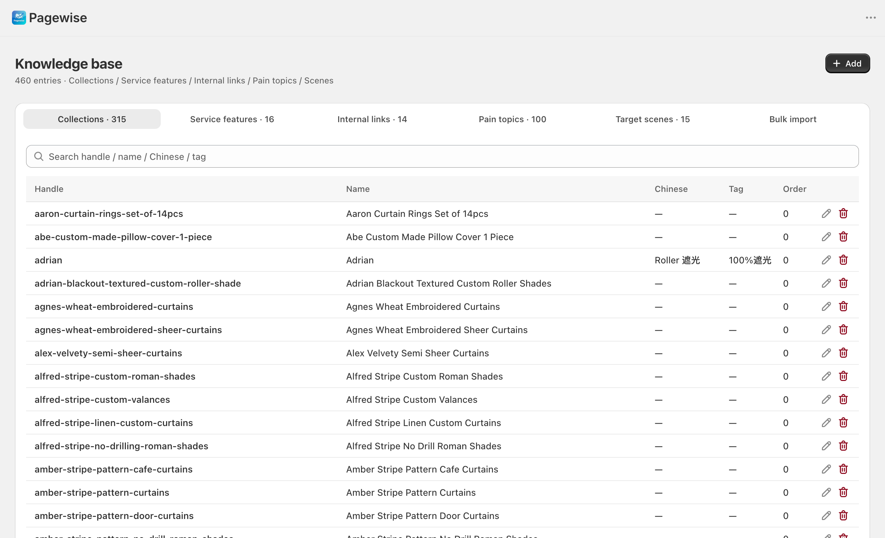Click name 'Amber Stripe Pattern Door Curtains'
This screenshot has width=885, height=538.
point(423,516)
